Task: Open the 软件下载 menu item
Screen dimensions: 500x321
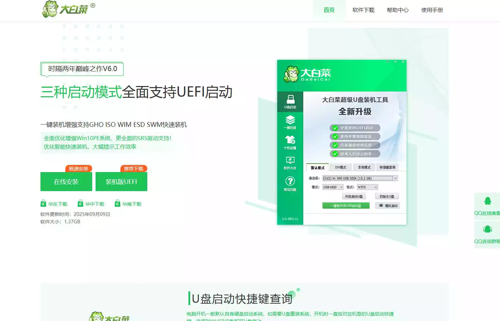Action: coord(363,10)
